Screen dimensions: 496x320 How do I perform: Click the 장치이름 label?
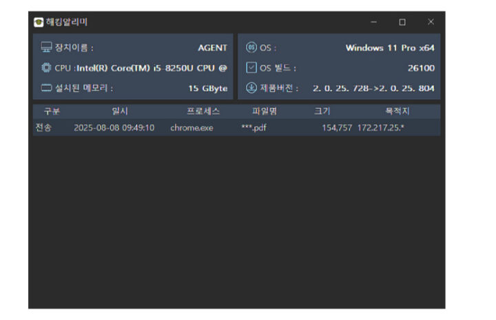74,47
